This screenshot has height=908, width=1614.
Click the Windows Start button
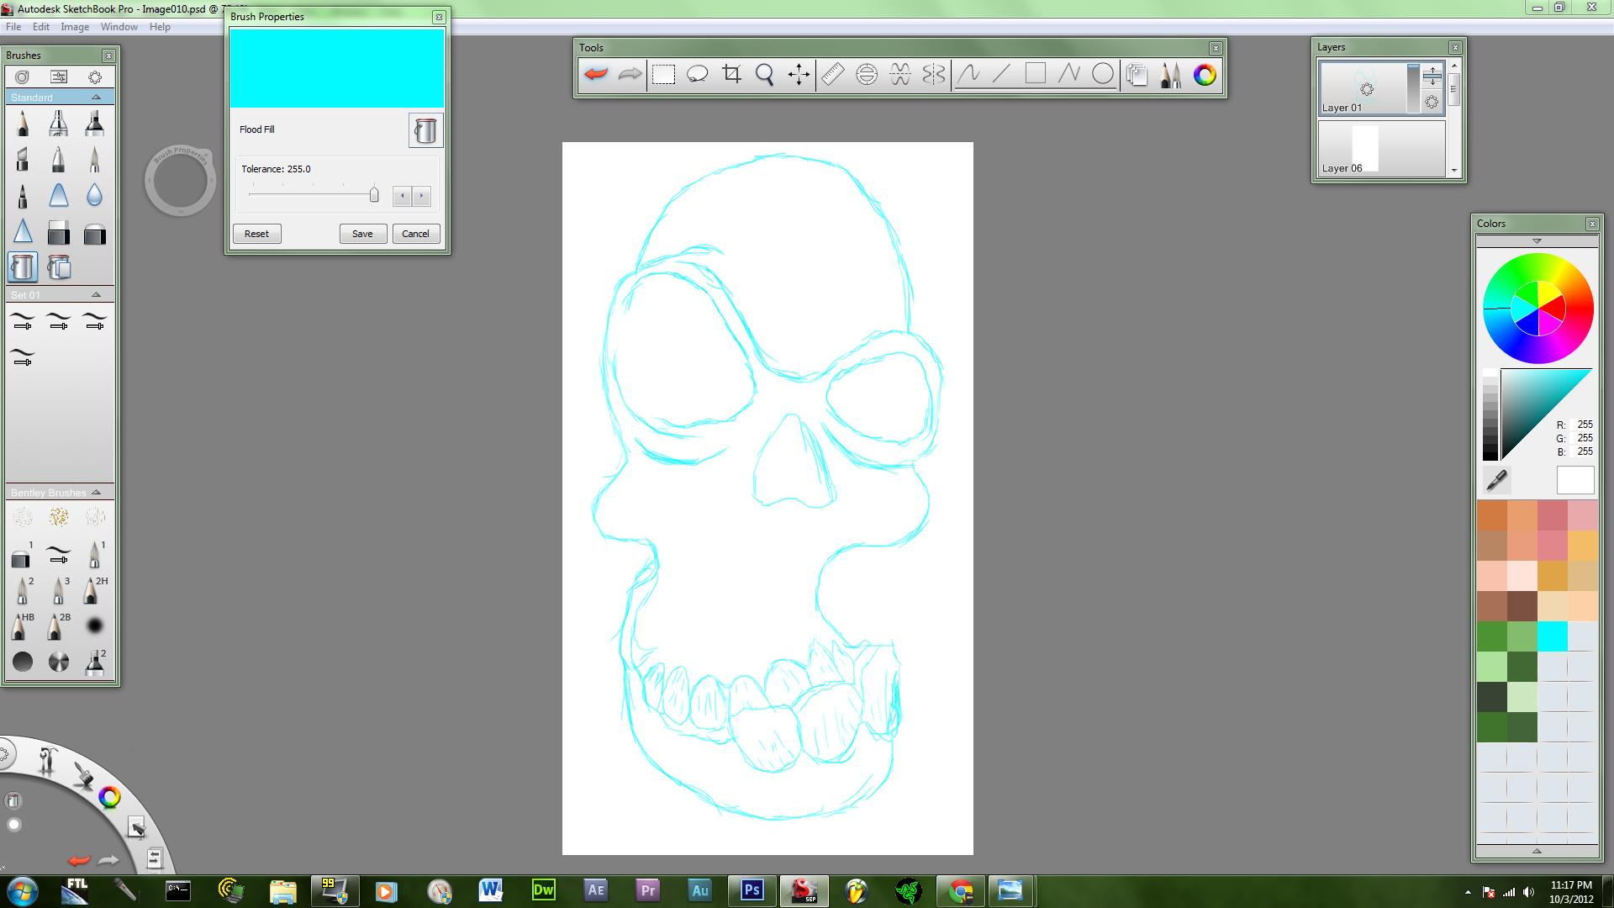(23, 890)
